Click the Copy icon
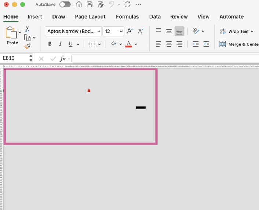259x210 pixels. [27, 38]
